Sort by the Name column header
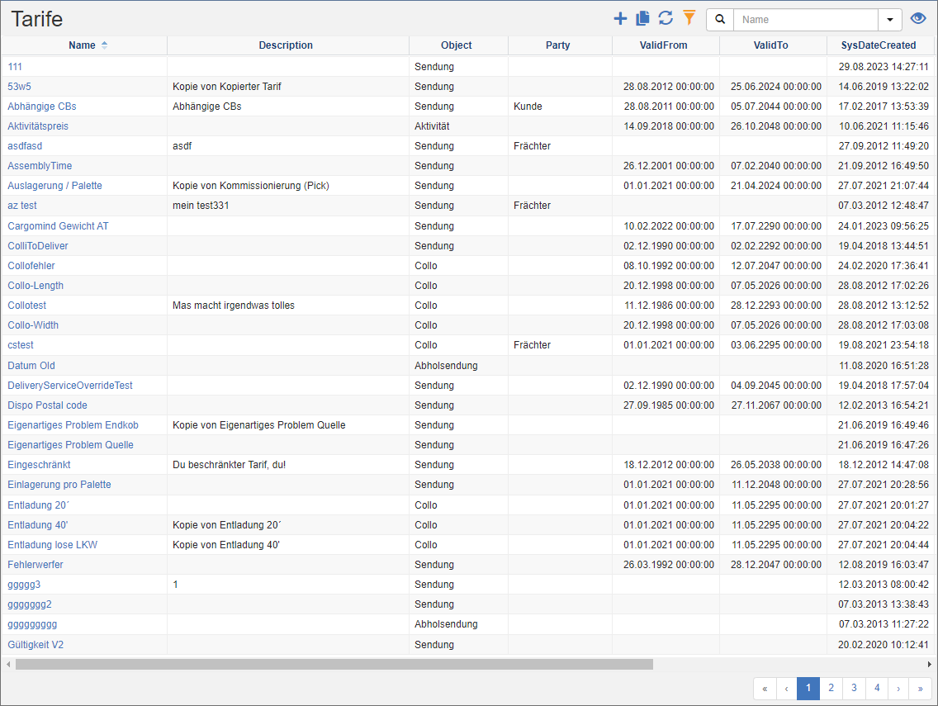 point(83,45)
